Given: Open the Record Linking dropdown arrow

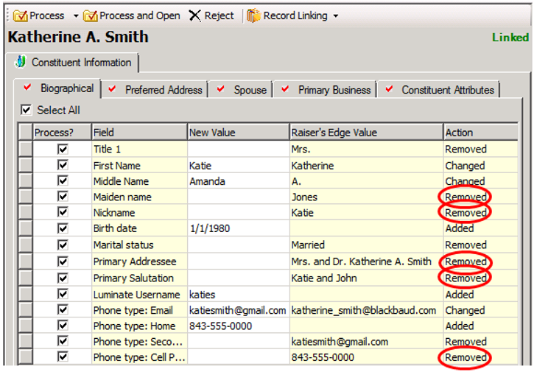Looking at the screenshot, I should point(336,15).
